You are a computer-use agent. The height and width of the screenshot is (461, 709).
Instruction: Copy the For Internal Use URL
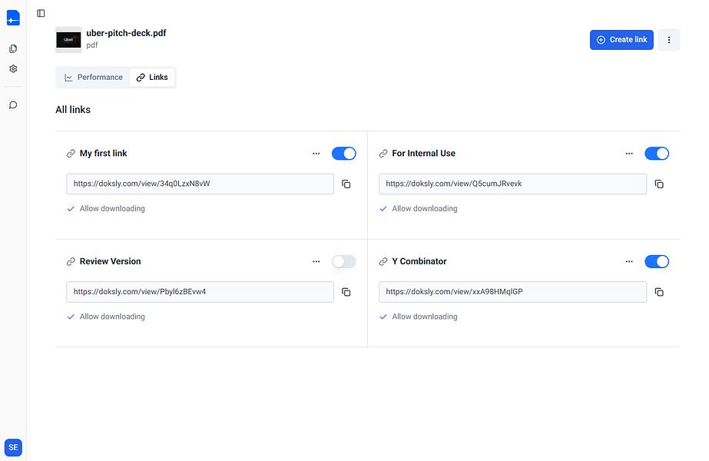coord(659,184)
